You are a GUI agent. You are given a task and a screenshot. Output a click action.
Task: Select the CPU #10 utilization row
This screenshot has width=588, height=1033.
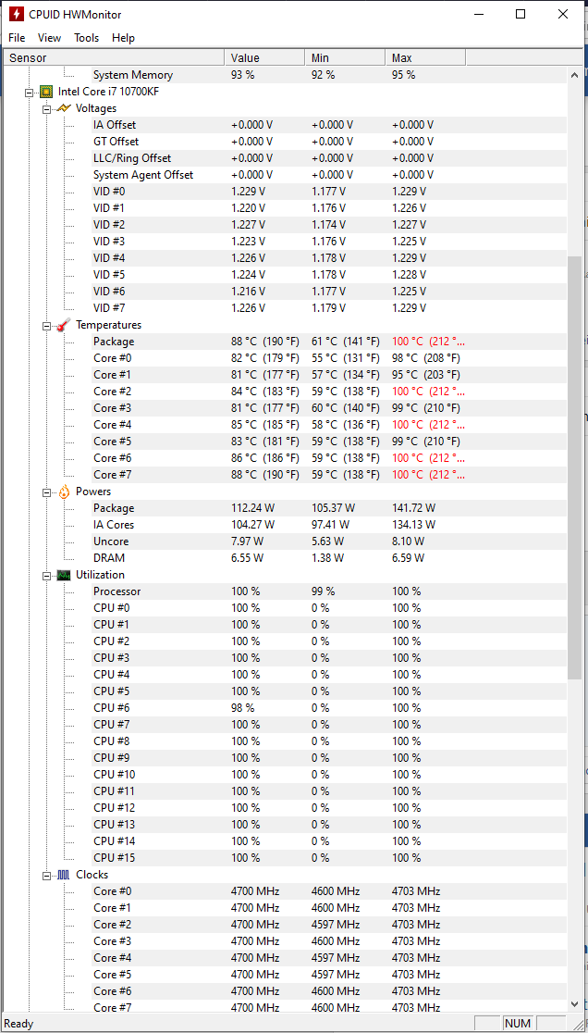pyautogui.click(x=329, y=775)
